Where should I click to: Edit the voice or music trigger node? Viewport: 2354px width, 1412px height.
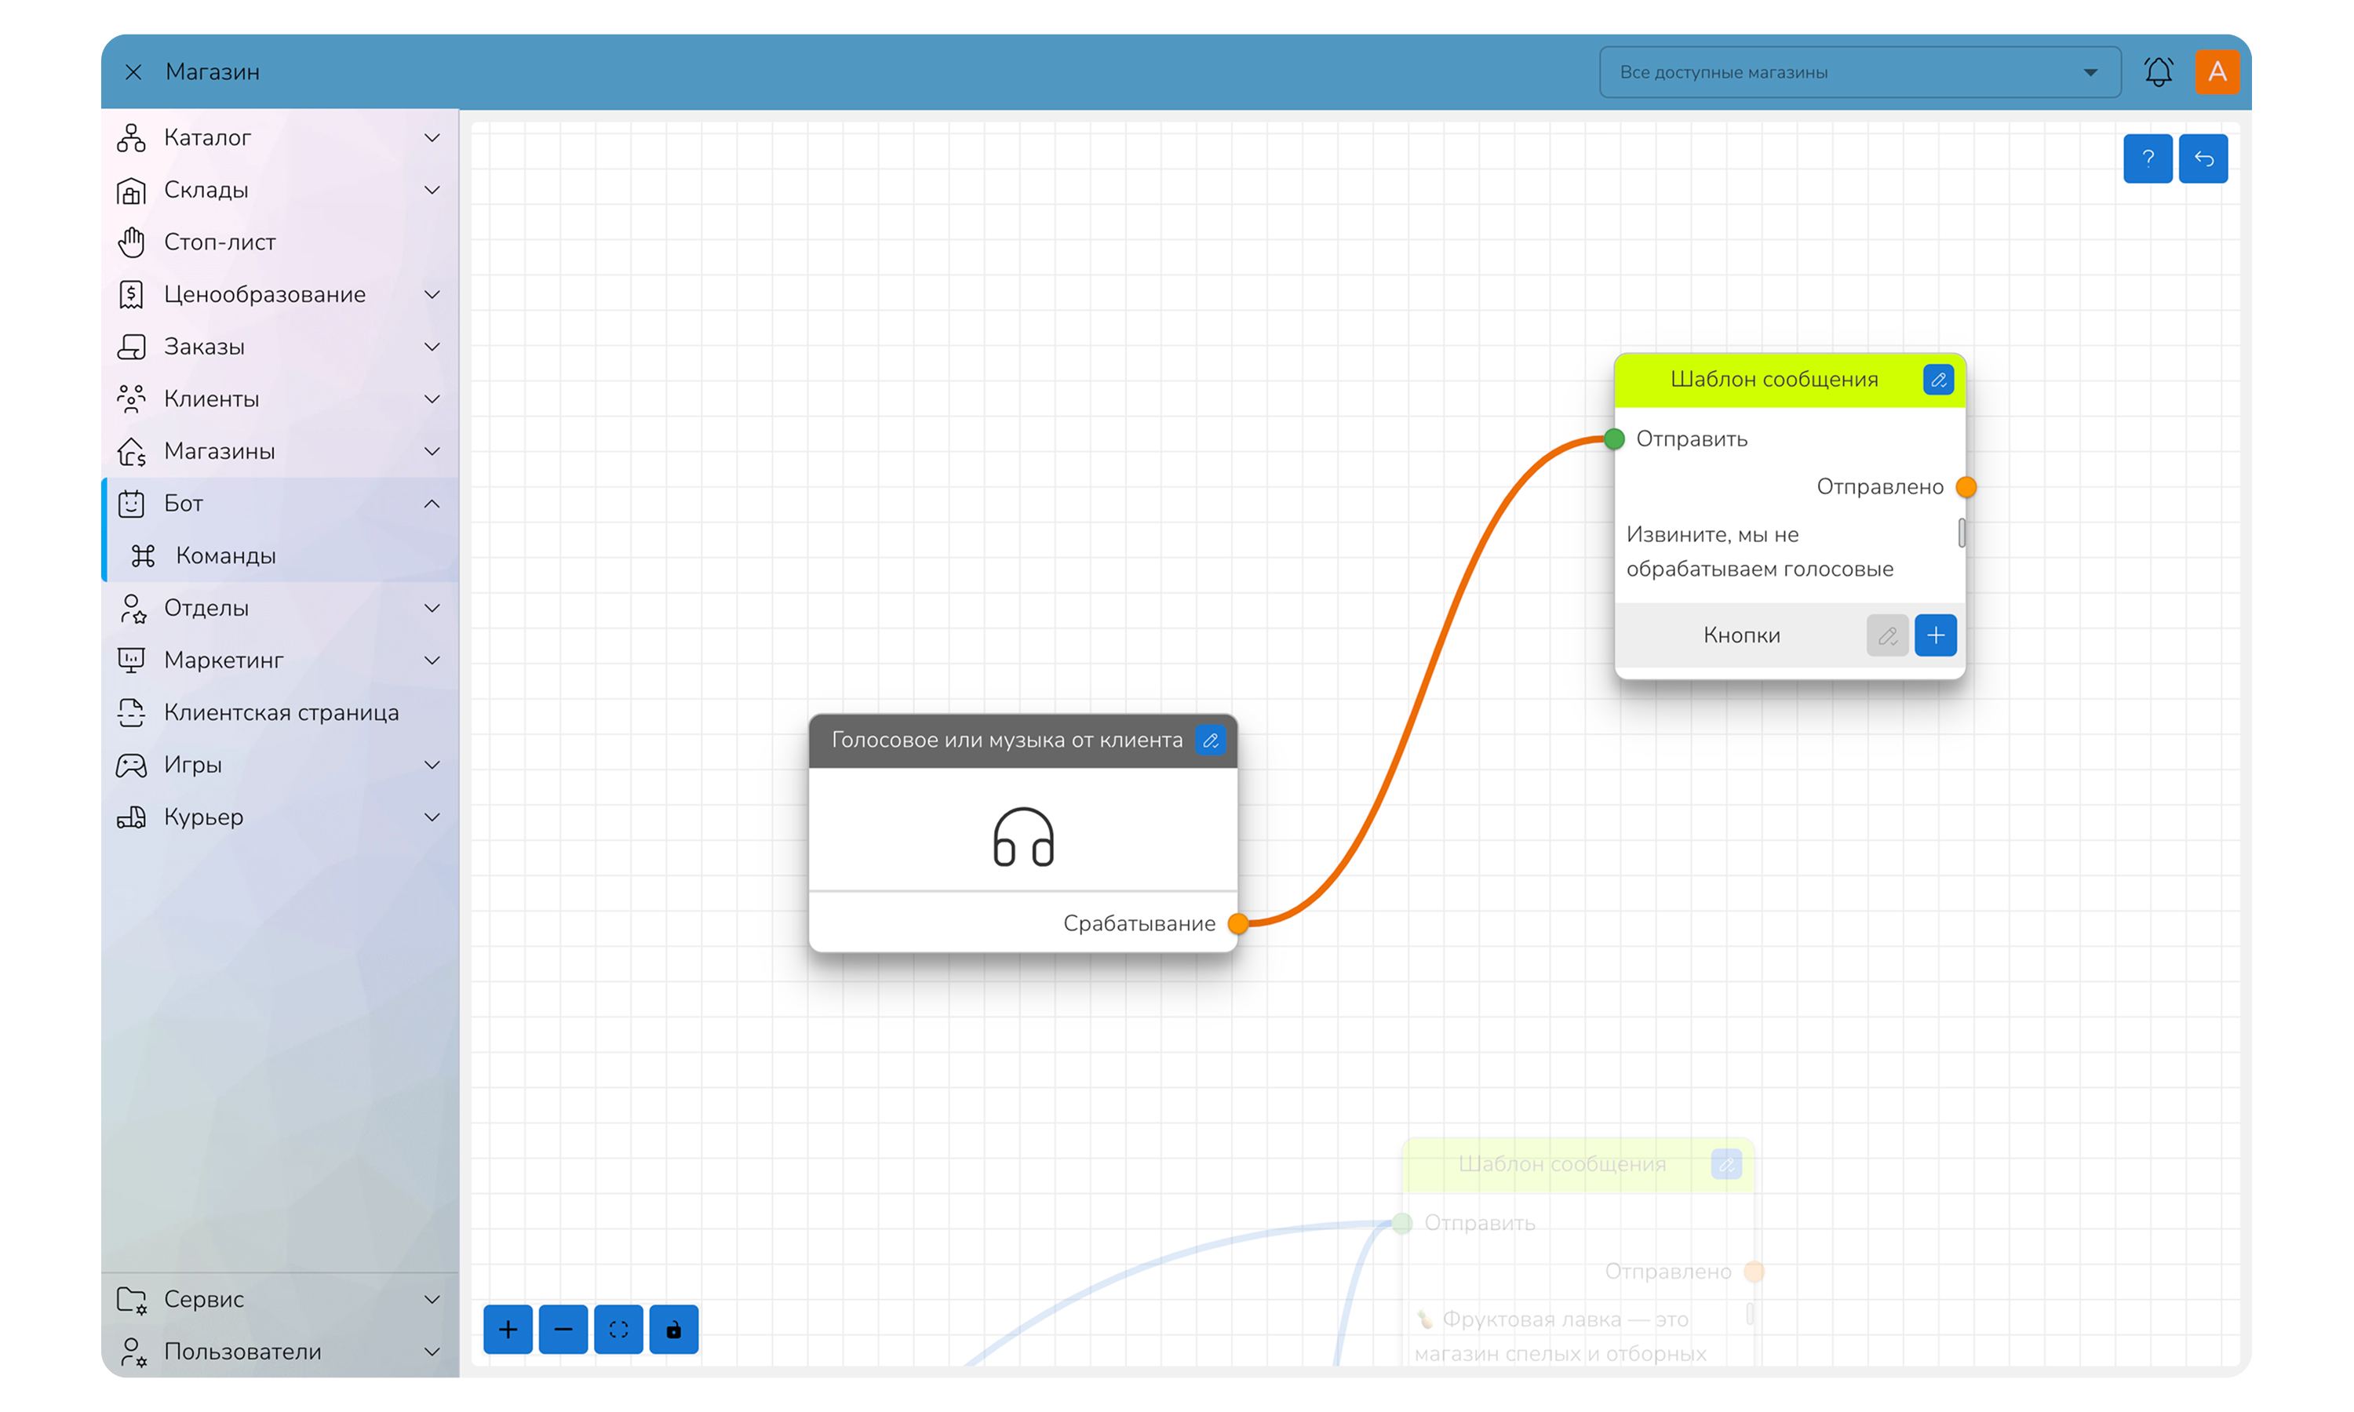coord(1210,741)
